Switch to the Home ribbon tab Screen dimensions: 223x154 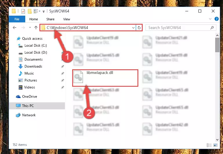pos(34,19)
